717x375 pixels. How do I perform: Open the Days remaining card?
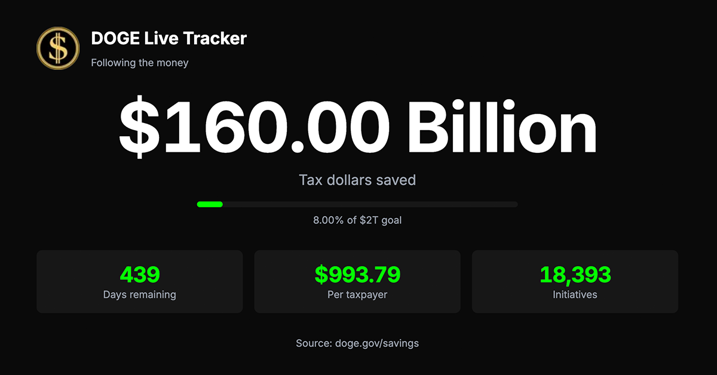click(x=140, y=281)
